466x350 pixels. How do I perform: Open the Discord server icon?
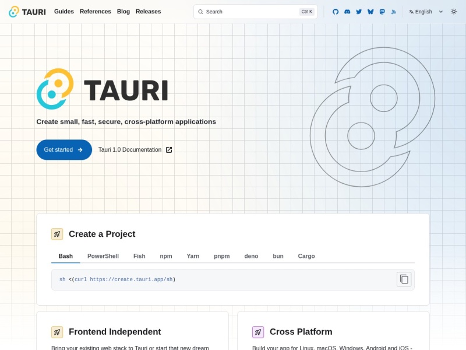click(347, 12)
